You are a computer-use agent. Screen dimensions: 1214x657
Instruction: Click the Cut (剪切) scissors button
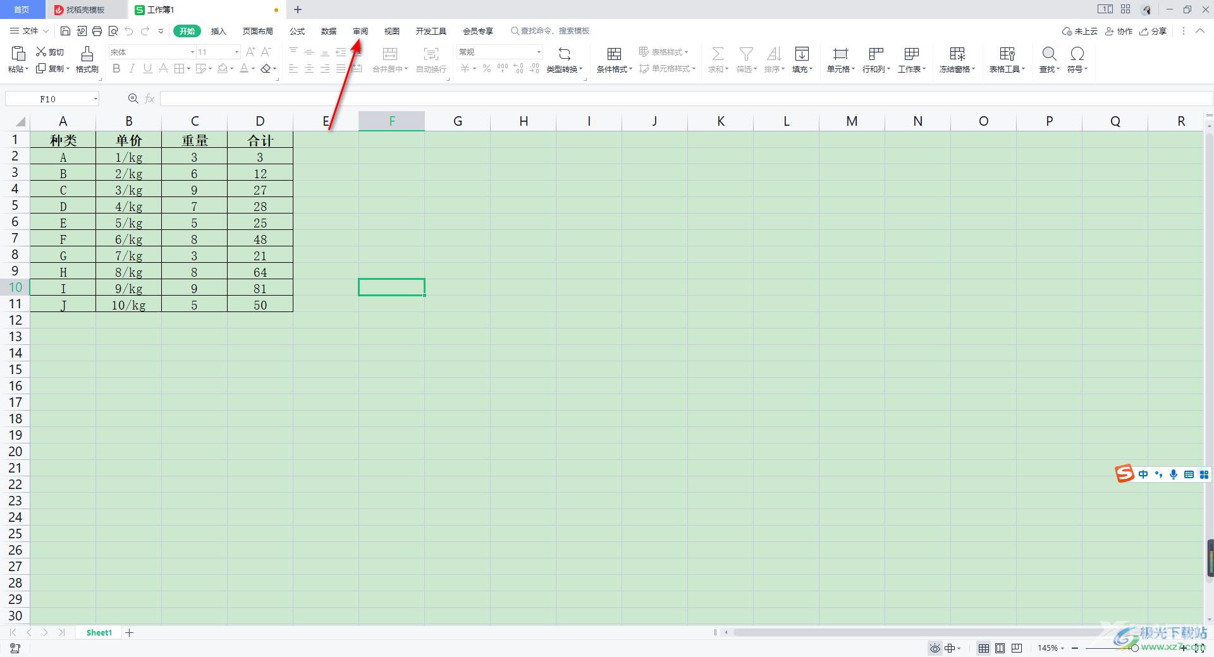(50, 52)
